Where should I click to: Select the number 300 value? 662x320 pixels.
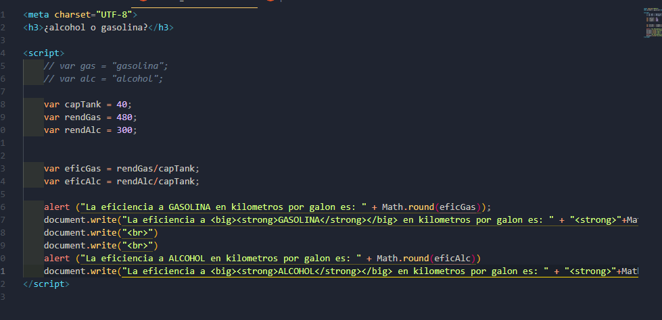(124, 130)
